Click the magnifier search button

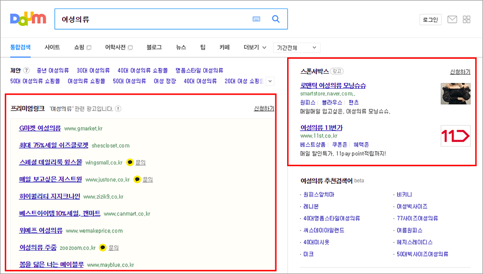(275, 19)
